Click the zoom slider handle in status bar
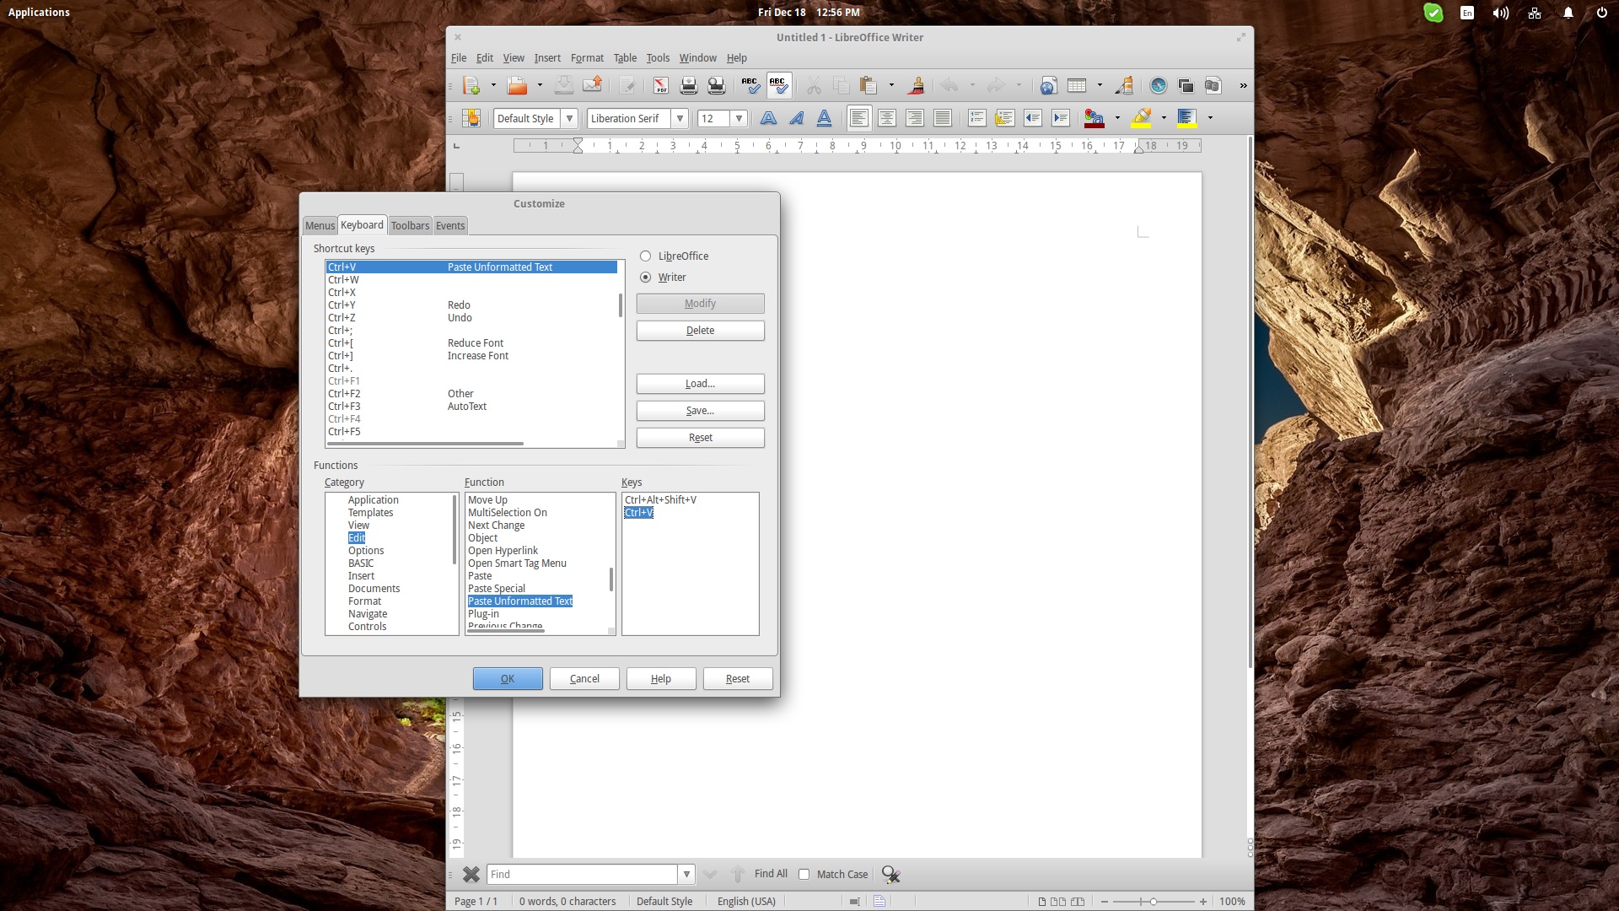Image resolution: width=1619 pixels, height=911 pixels. click(1154, 902)
